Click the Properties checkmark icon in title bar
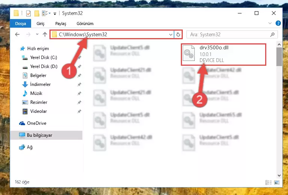This screenshot has width=288, height=195. pyautogui.click(x=28, y=13)
